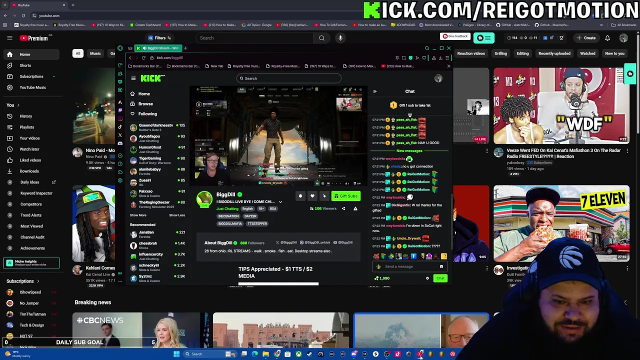
Task: Expand the Subscriptions section arrow
Action: coord(38,281)
